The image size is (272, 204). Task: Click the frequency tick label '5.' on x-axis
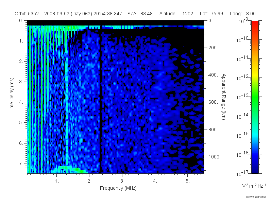pos(188,181)
